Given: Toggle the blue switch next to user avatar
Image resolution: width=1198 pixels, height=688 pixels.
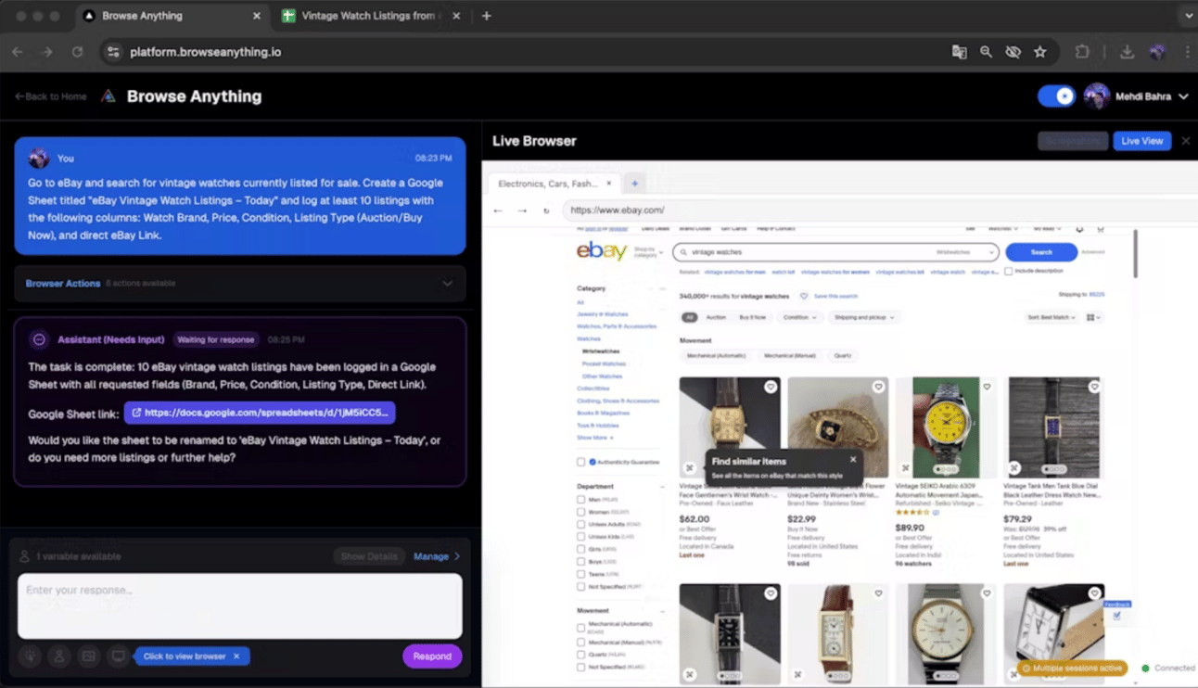Looking at the screenshot, I should pos(1056,96).
